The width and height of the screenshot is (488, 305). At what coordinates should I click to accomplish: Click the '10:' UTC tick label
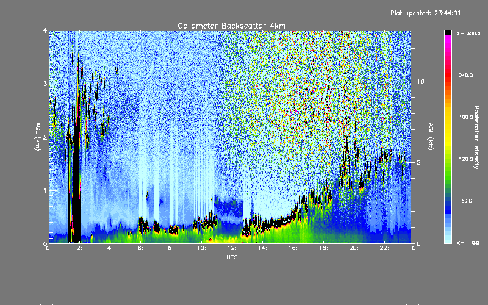click(201, 248)
